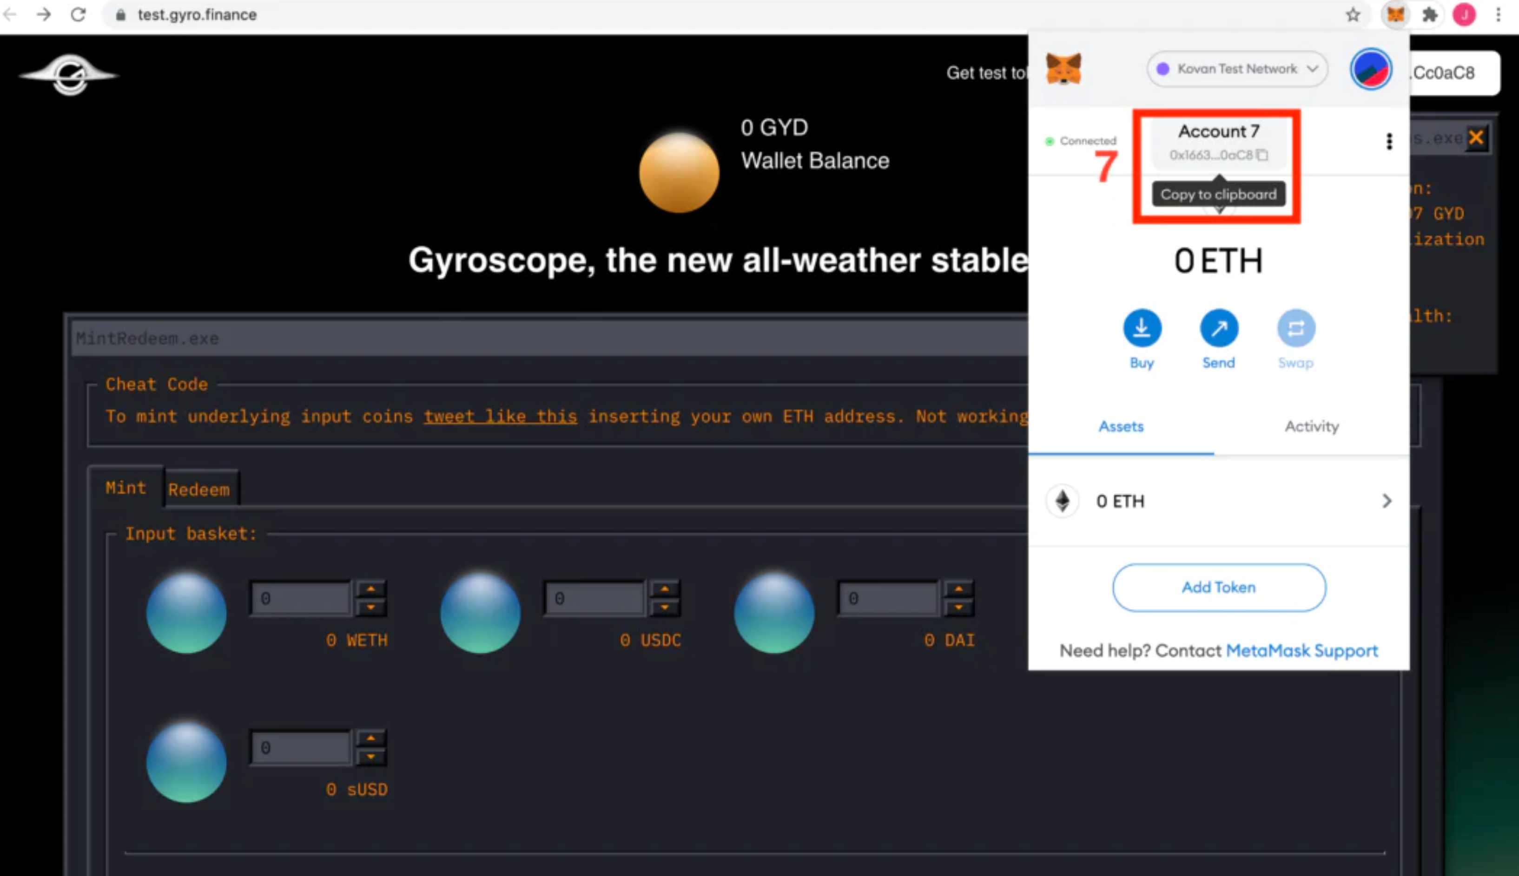Click the address bar URL test.gyro.finance

point(198,14)
